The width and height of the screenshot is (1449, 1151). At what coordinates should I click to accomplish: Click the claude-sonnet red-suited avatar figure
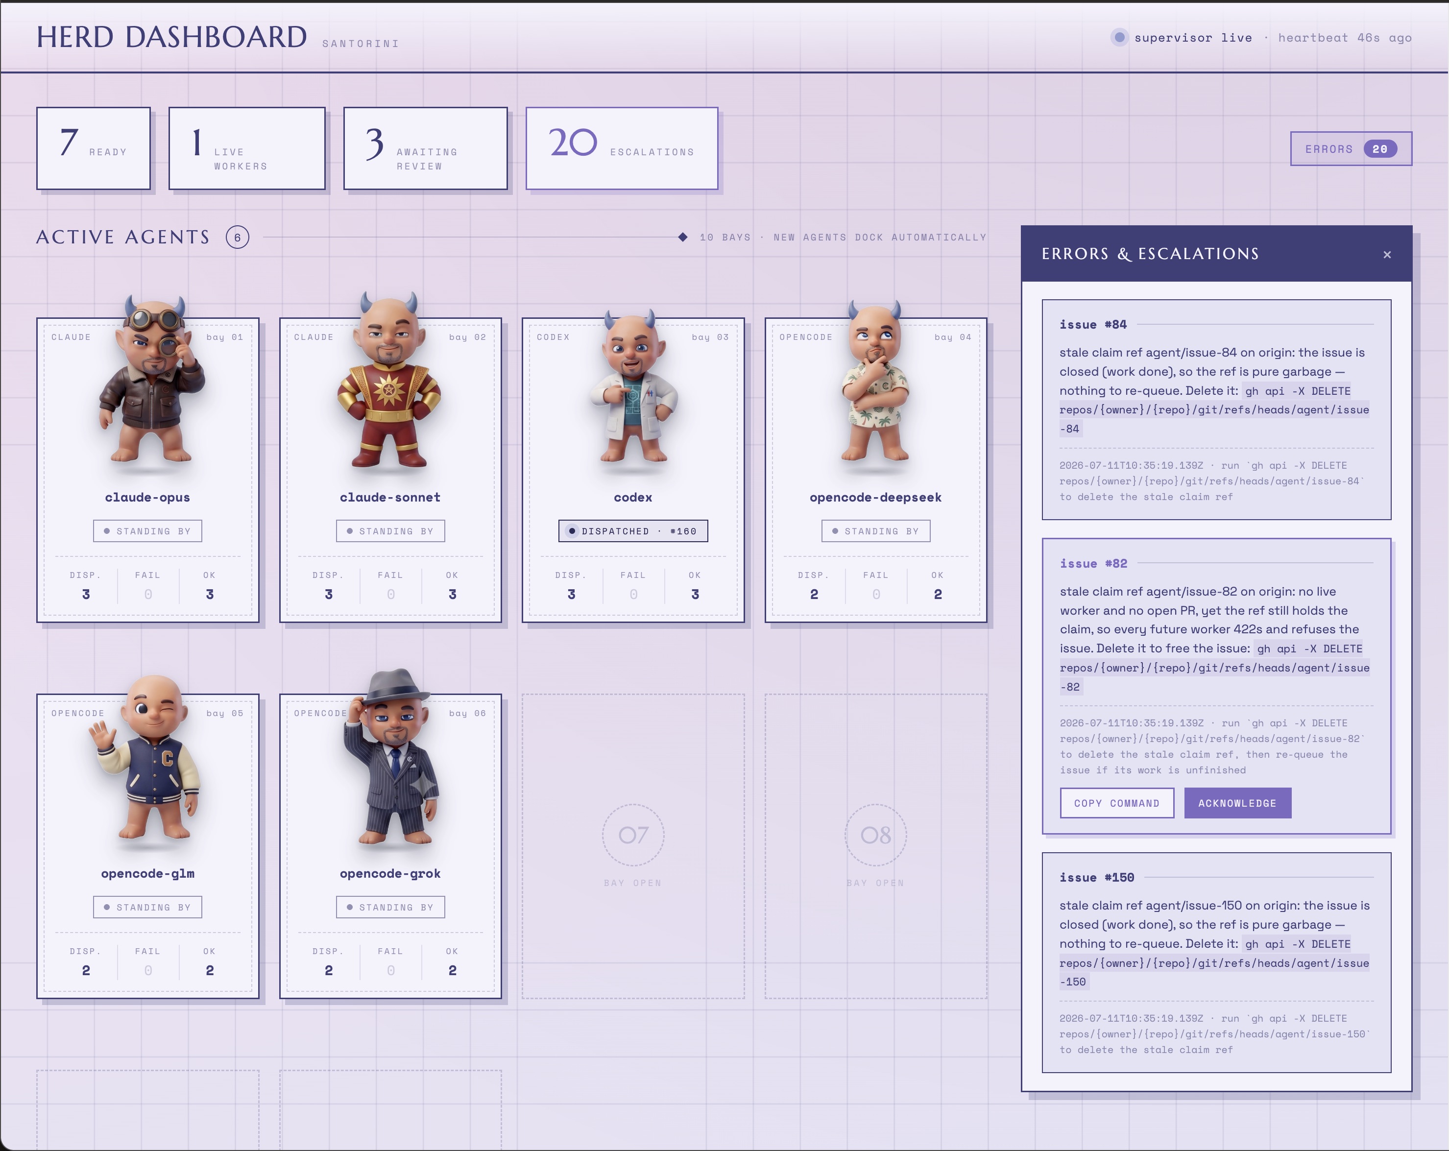click(x=390, y=379)
